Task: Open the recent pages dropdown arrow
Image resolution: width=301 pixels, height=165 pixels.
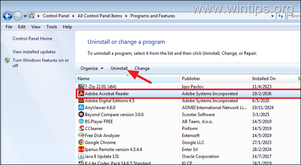Action: pyautogui.click(x=25, y=16)
